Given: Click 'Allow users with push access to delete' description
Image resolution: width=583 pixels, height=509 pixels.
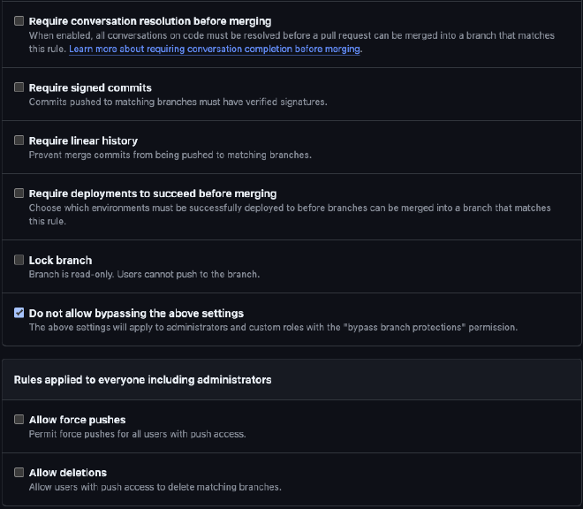Looking at the screenshot, I should click(155, 487).
